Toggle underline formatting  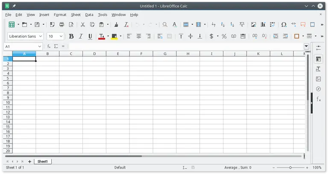pos(90,37)
